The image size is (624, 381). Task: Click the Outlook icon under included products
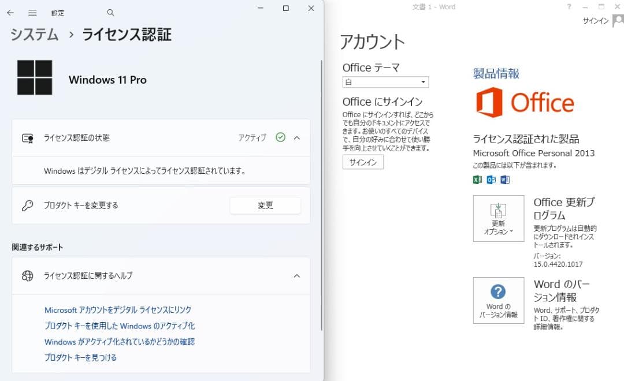(x=491, y=180)
